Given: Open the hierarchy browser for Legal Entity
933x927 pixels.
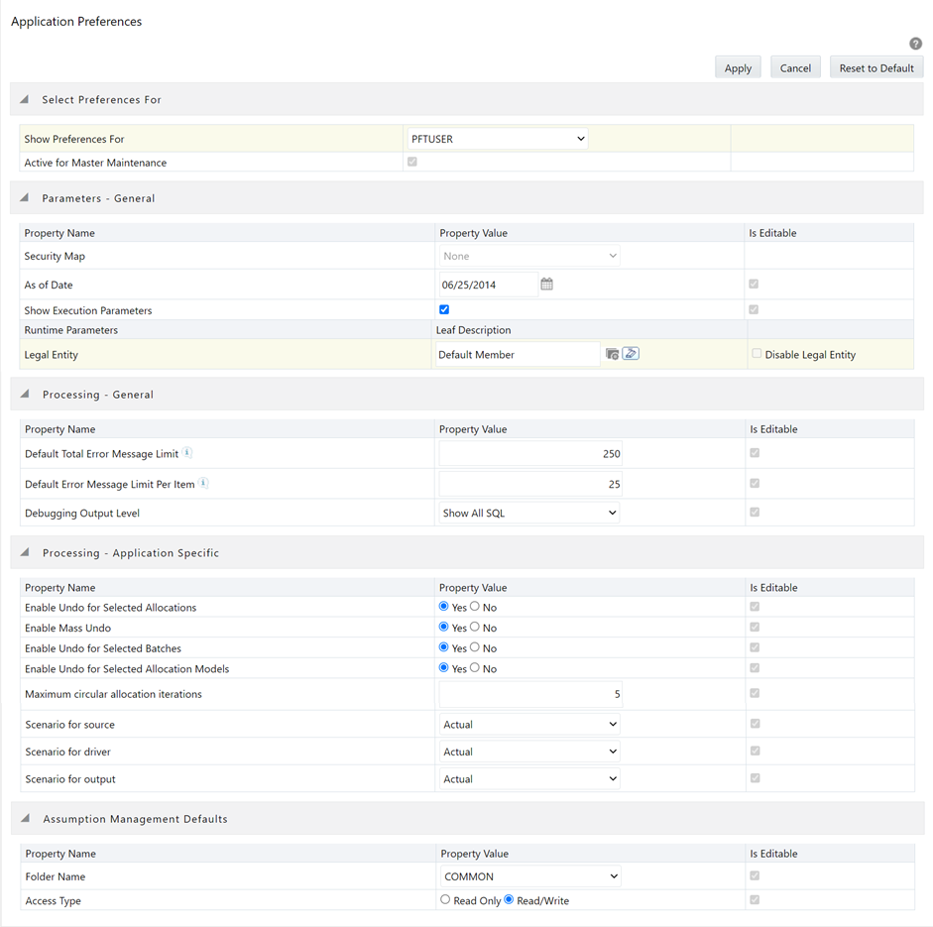Looking at the screenshot, I should [612, 354].
